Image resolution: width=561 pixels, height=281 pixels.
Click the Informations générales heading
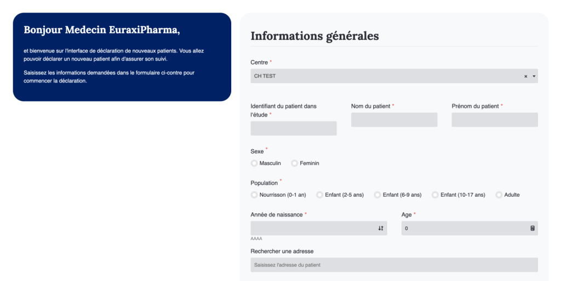[x=314, y=36]
